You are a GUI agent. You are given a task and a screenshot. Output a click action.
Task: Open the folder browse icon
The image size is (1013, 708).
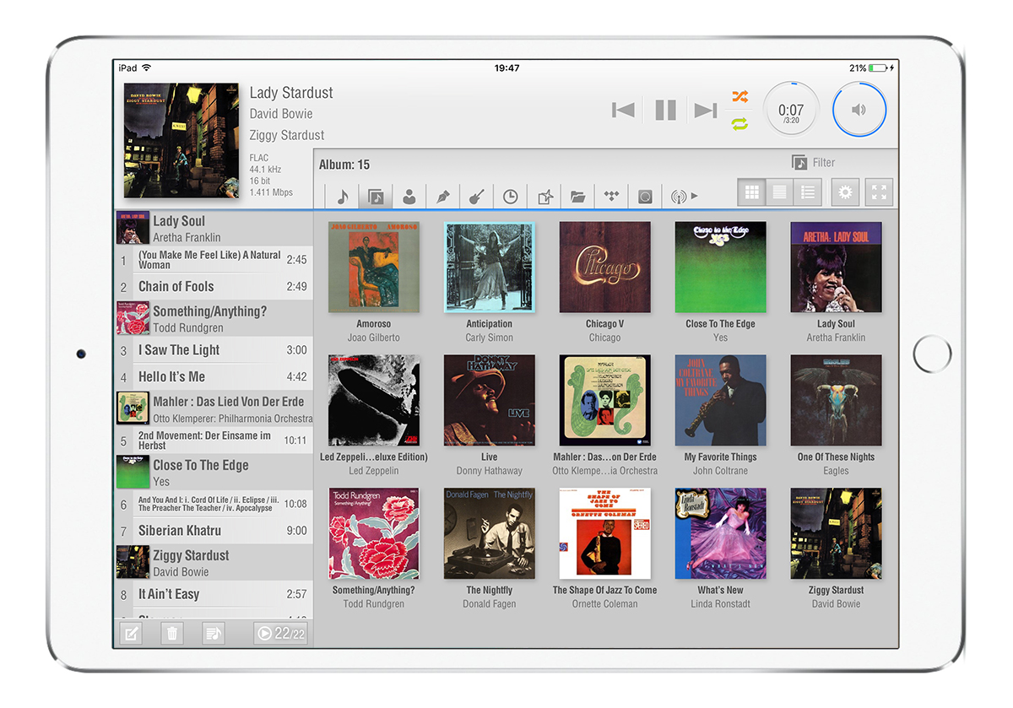pos(577,197)
